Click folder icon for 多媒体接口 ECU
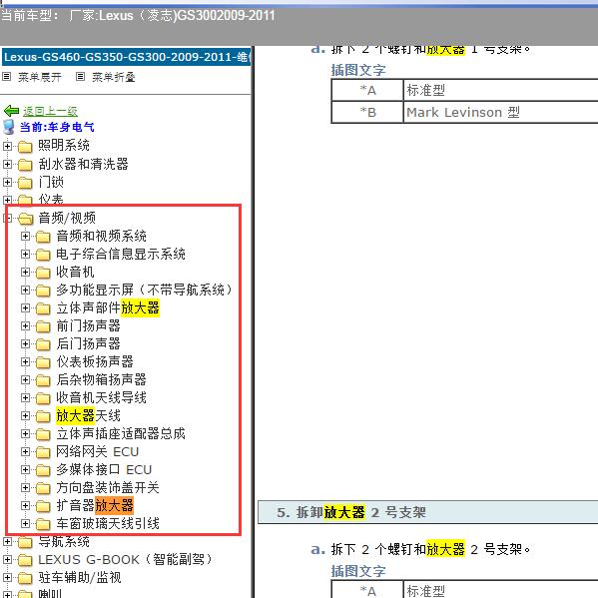 click(43, 470)
